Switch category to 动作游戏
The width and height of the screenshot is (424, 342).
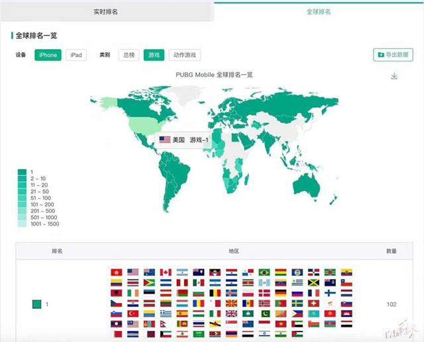(184, 55)
